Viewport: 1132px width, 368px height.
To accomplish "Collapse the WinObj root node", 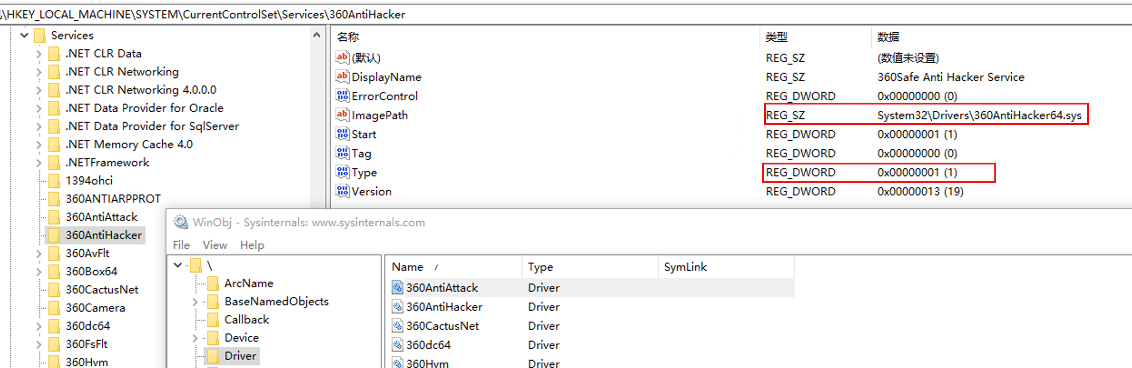I will coord(178,265).
